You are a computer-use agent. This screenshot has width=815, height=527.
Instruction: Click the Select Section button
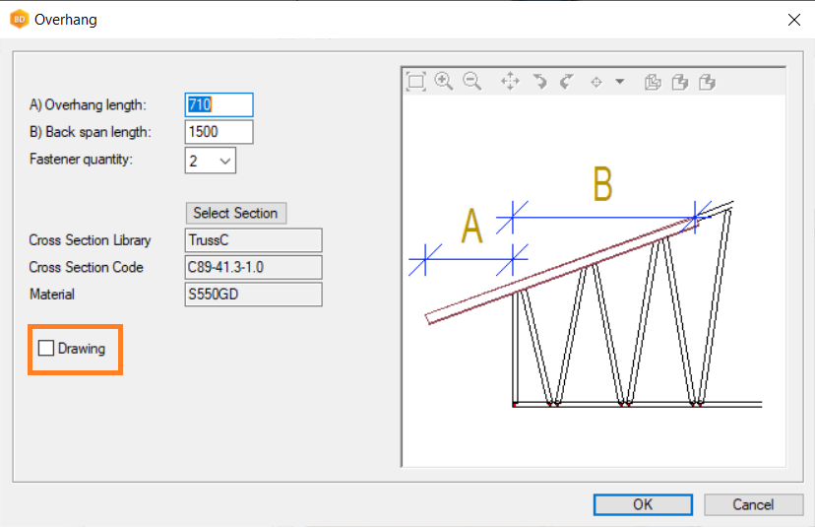pos(235,213)
